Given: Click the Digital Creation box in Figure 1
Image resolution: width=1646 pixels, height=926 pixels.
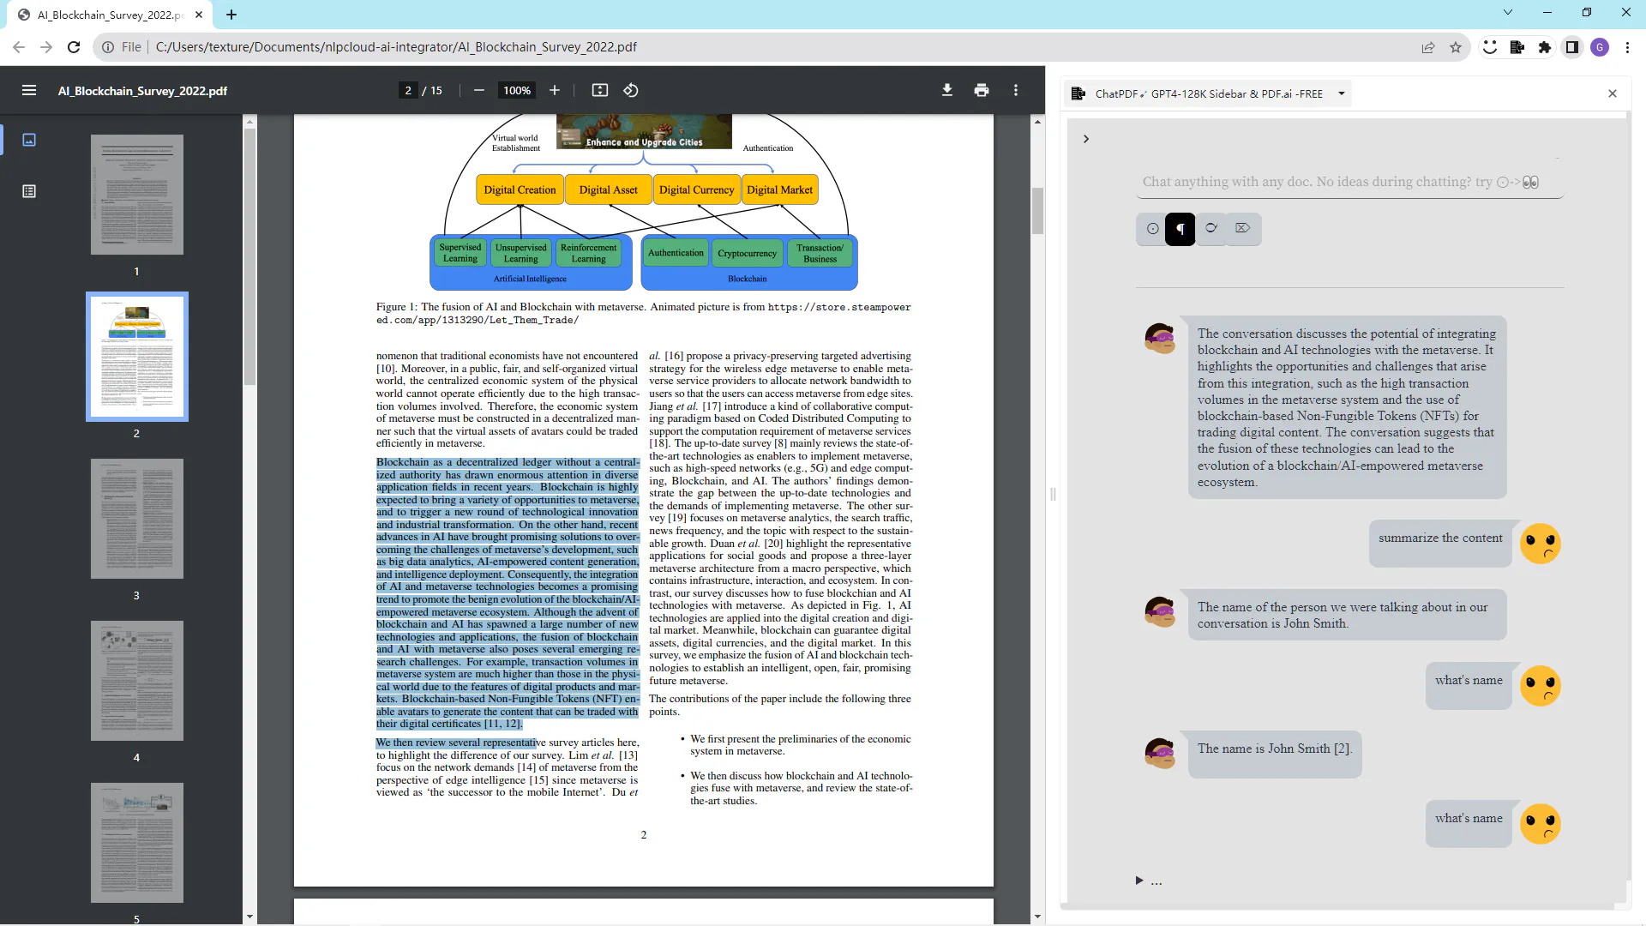Looking at the screenshot, I should pyautogui.click(x=520, y=190).
